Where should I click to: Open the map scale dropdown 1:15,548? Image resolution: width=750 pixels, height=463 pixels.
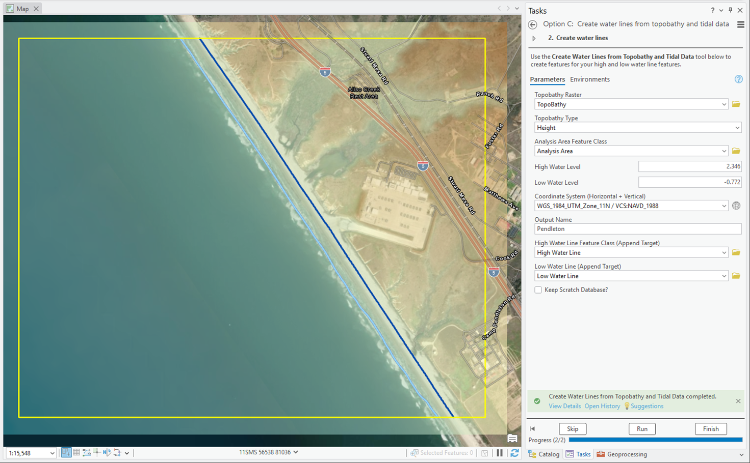(52, 453)
